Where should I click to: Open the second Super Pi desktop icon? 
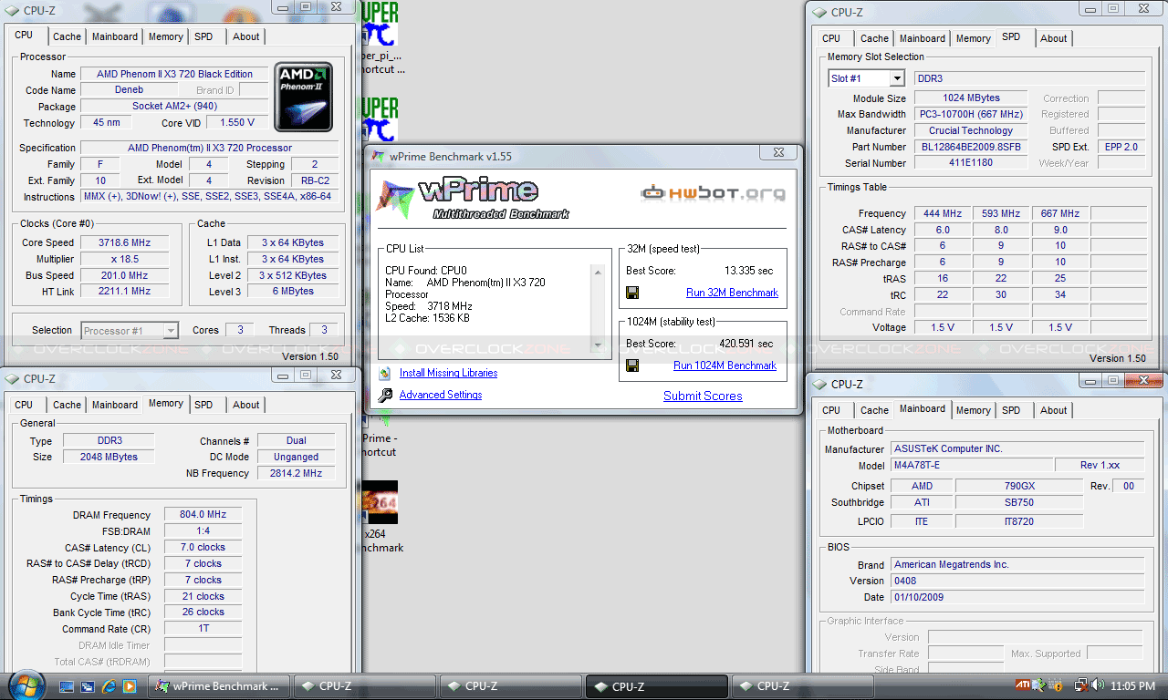coord(380,118)
